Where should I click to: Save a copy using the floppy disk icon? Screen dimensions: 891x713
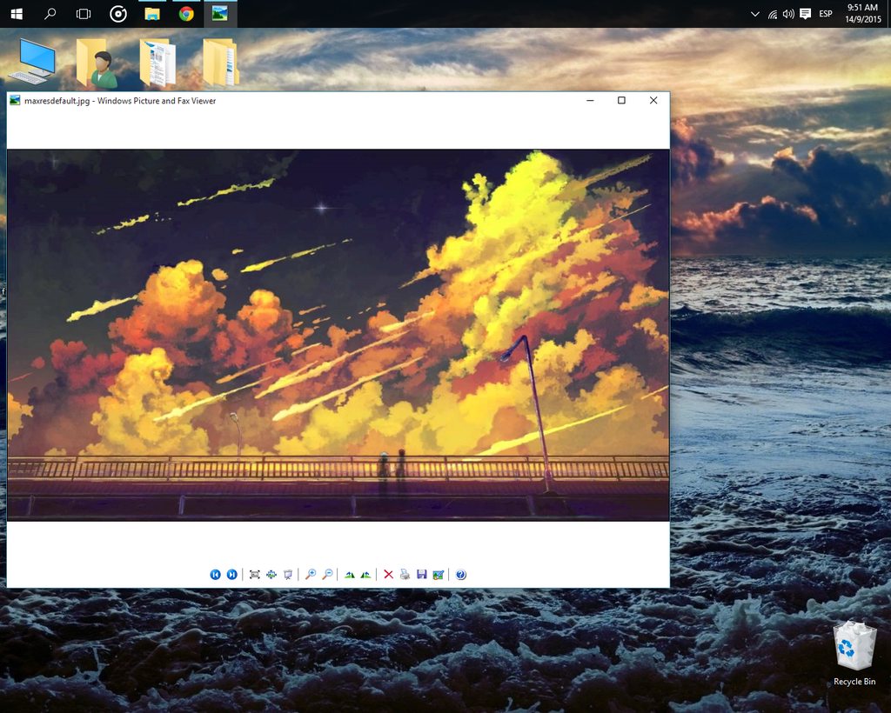tap(422, 575)
